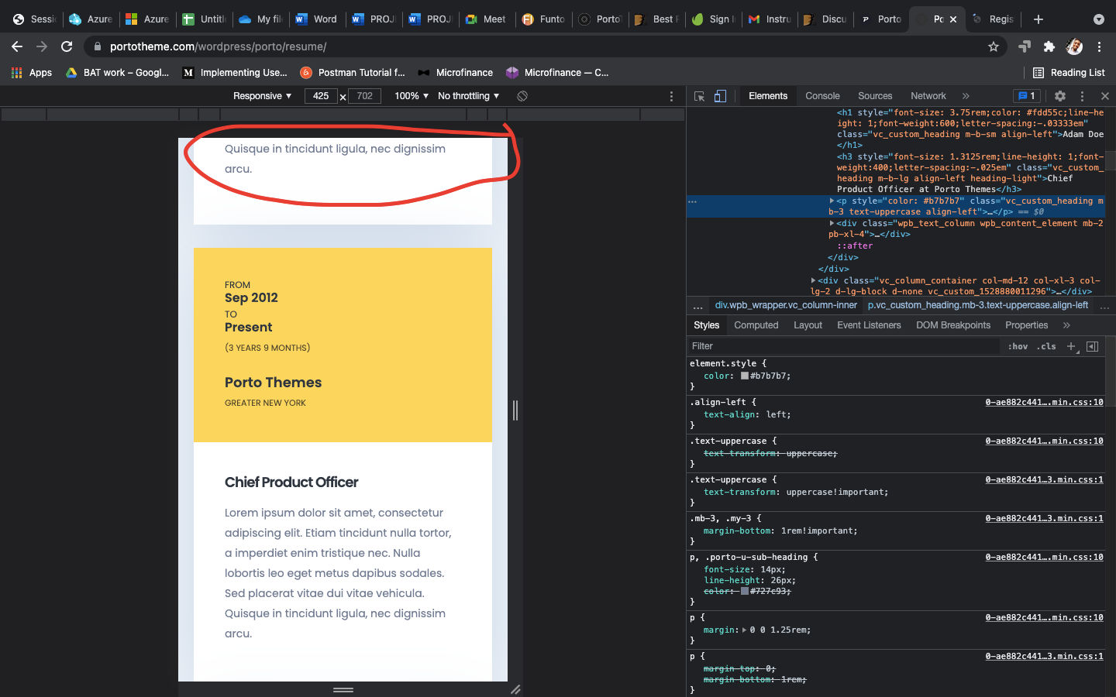This screenshot has width=1116, height=697.
Task: Open the 'Postman Tutorial f...' bookmark
Action: (x=353, y=72)
